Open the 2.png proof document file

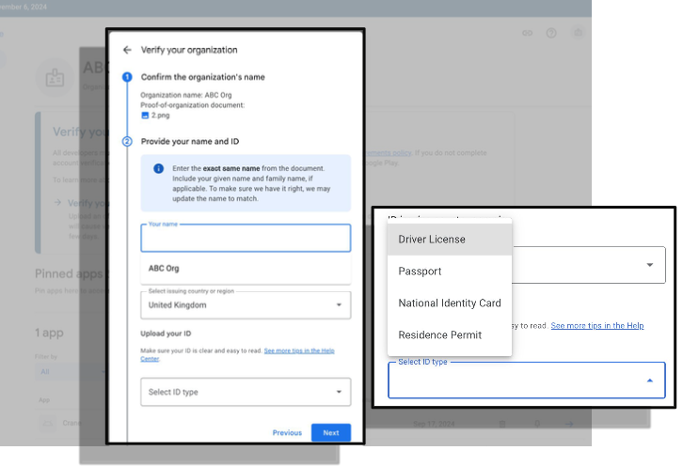pos(155,116)
